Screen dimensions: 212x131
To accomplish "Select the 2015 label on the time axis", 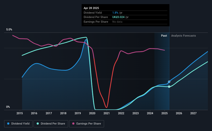I will tap(20, 113).
